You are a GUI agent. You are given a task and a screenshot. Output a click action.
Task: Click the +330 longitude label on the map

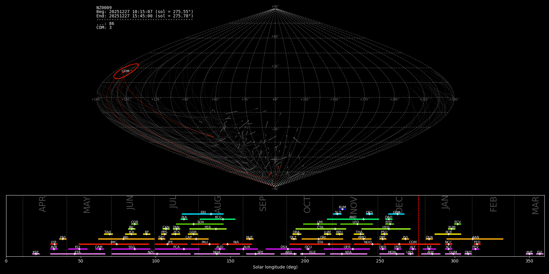pyautogui.click(x=304, y=99)
